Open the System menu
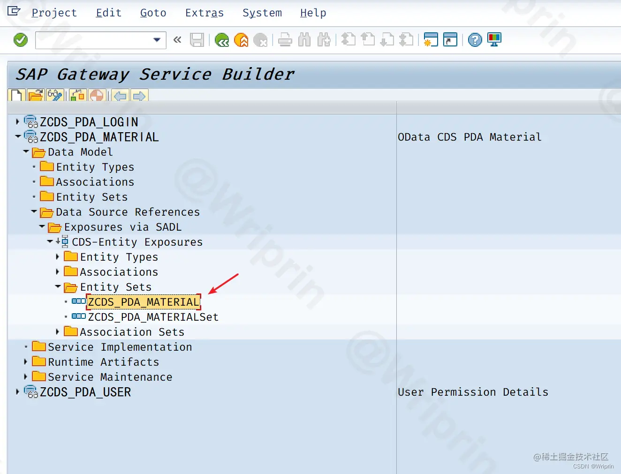The image size is (621, 474). 262,13
